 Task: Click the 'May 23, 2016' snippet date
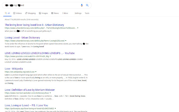coord(10,59)
